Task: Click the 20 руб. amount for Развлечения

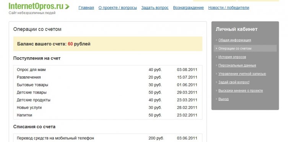Action: pos(155,77)
